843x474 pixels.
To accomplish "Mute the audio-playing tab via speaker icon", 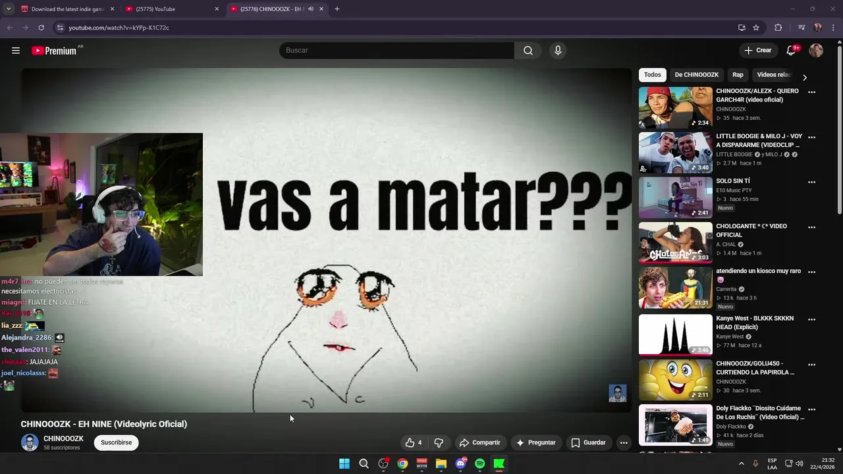I will pyautogui.click(x=311, y=9).
